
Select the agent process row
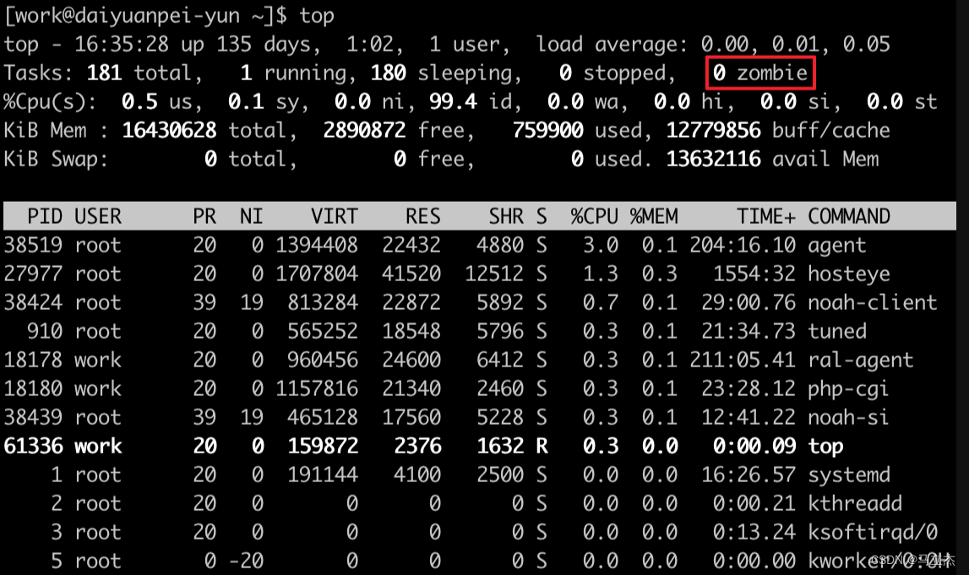pyautogui.click(x=480, y=245)
